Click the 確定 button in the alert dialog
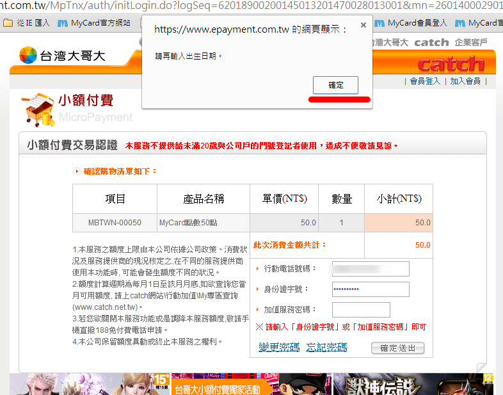Viewport: 503px width, 395px height. pos(335,85)
